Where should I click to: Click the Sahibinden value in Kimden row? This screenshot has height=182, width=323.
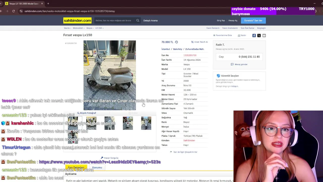click(x=189, y=141)
